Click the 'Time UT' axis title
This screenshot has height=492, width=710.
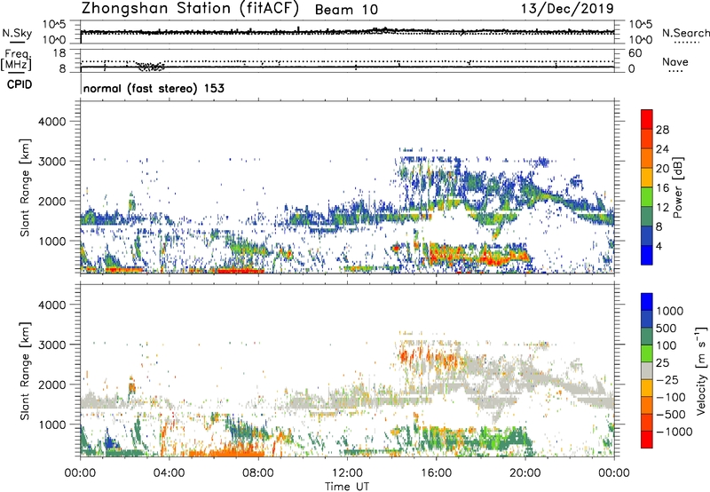[347, 486]
